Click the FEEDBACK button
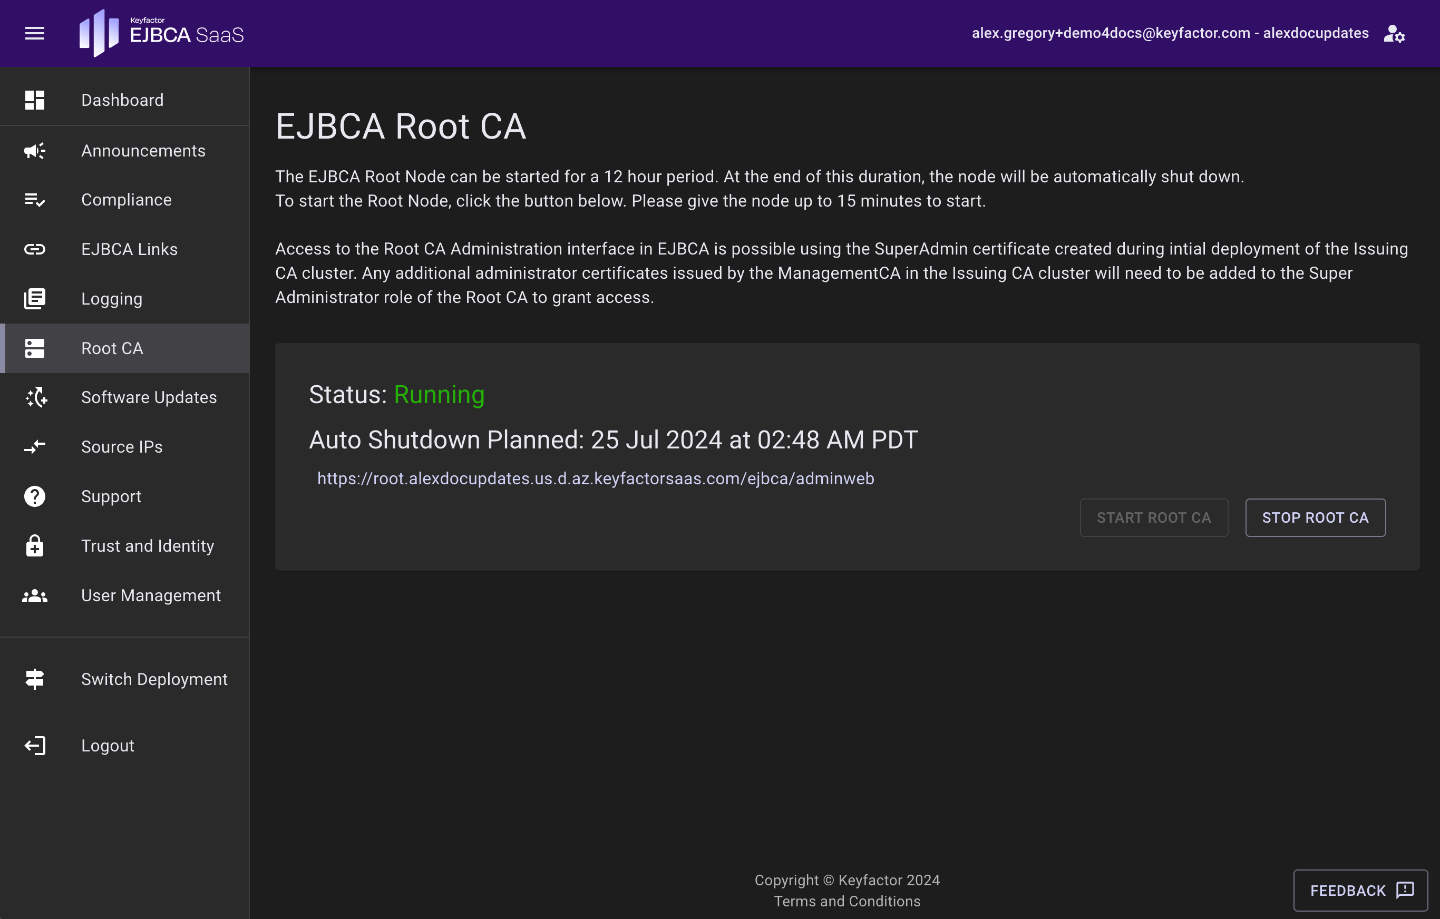Screen dimensions: 1440x919 (1360, 891)
